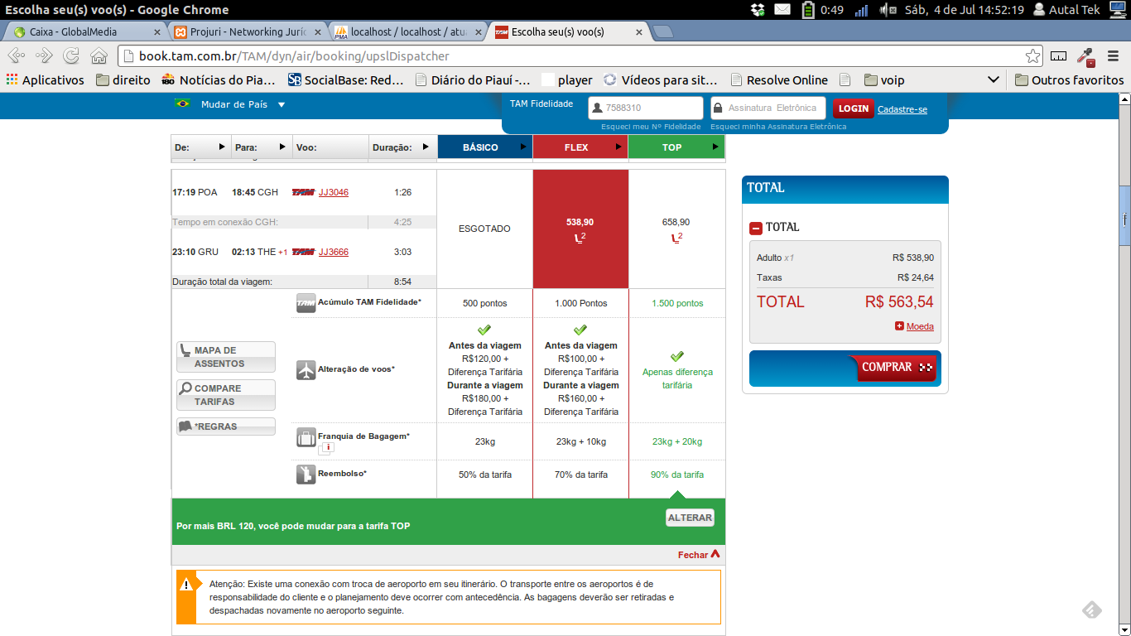Open the Aplicativos apps shortcut
The image size is (1131, 636).
(x=46, y=80)
